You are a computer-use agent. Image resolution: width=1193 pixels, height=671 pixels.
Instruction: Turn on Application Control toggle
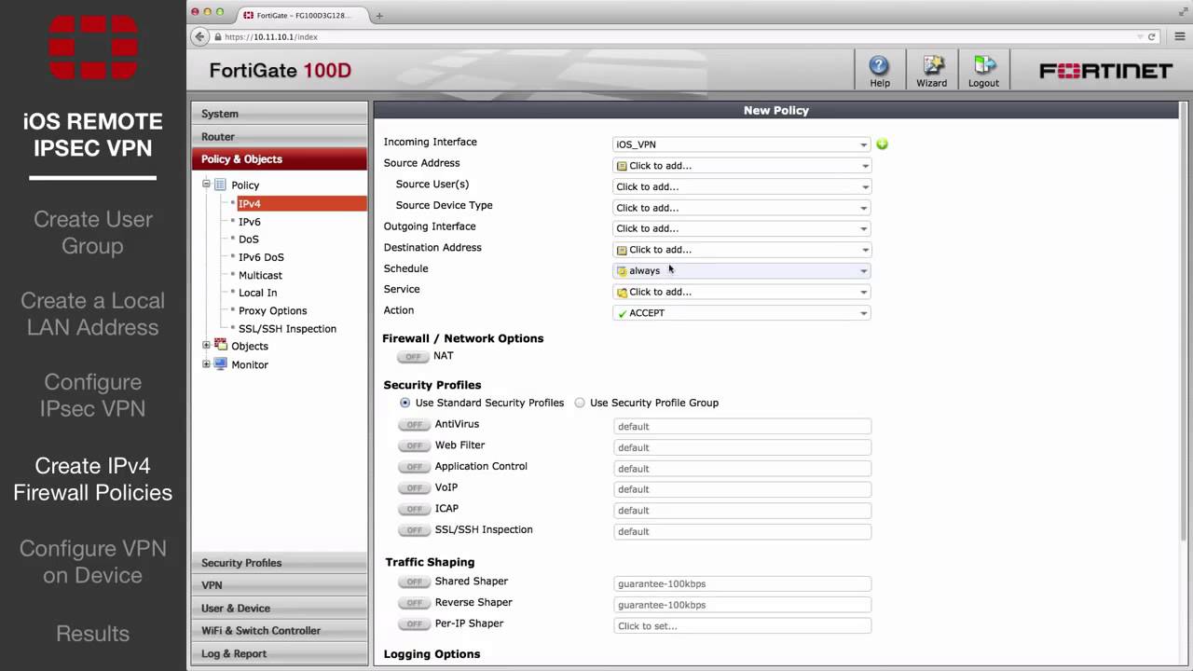coord(414,467)
